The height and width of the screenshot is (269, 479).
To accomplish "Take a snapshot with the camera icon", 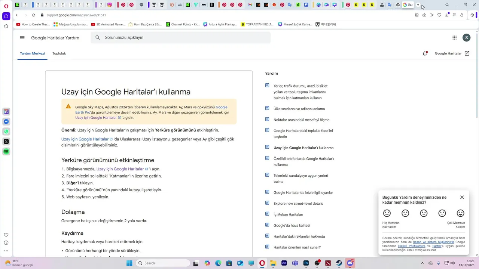I will pyautogui.click(x=424, y=15).
